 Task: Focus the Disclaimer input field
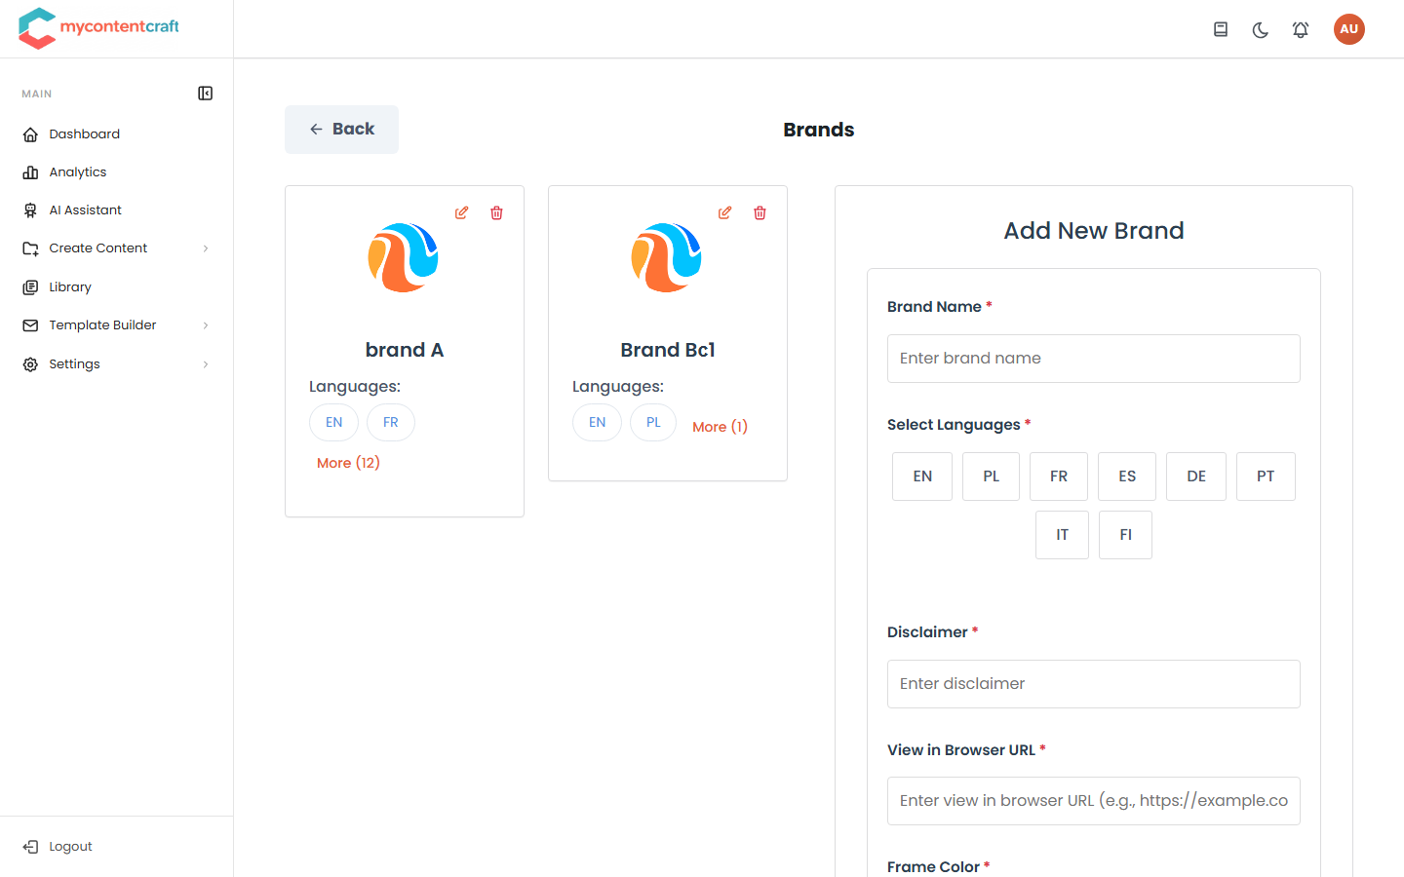1094,684
